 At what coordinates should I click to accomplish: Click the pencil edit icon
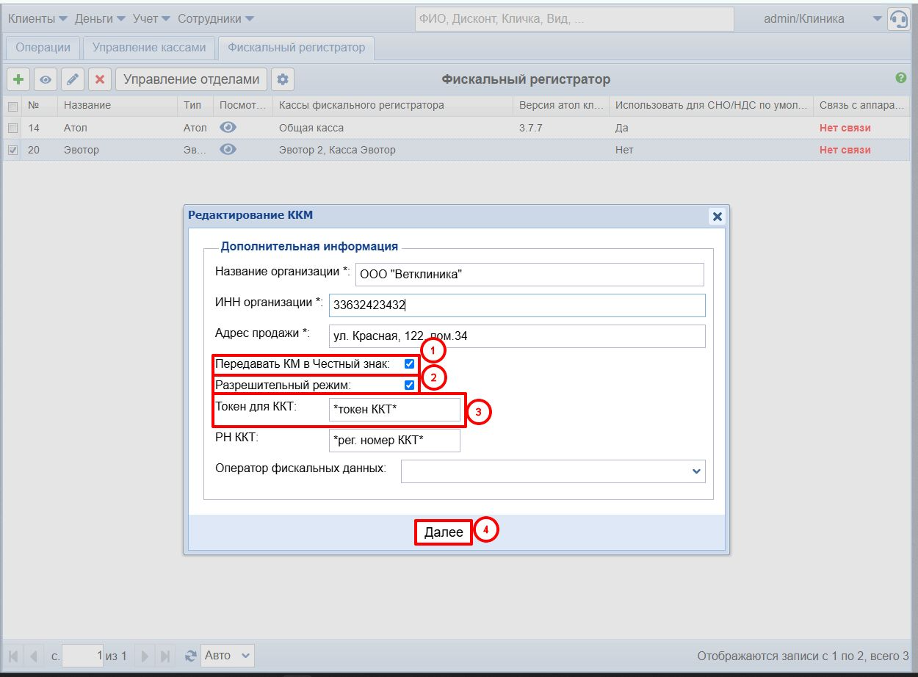tap(72, 79)
